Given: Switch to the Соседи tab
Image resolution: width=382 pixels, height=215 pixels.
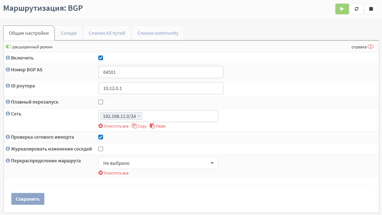Looking at the screenshot, I should pos(69,33).
